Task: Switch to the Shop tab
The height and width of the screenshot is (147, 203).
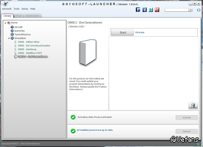Action: click(x=18, y=16)
